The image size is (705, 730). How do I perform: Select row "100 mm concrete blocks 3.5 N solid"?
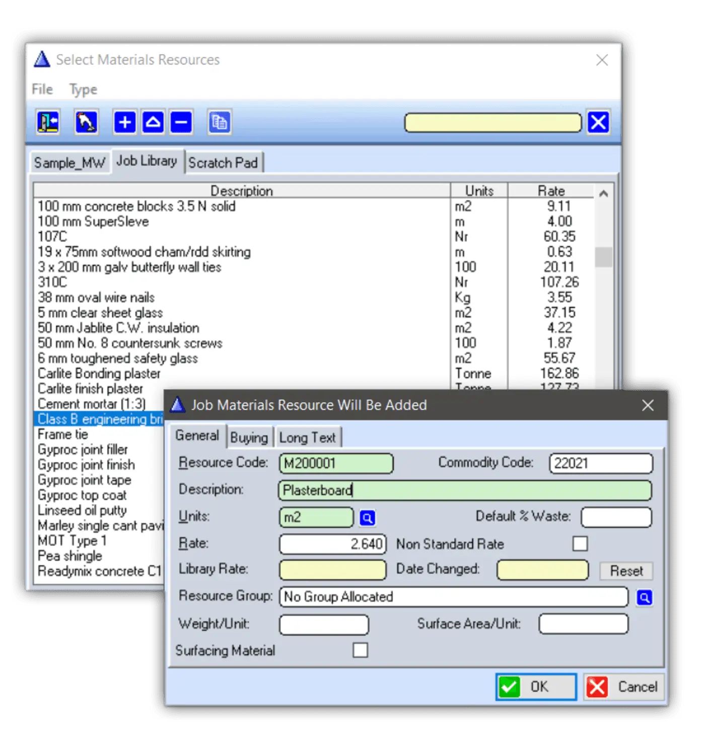(x=315, y=206)
